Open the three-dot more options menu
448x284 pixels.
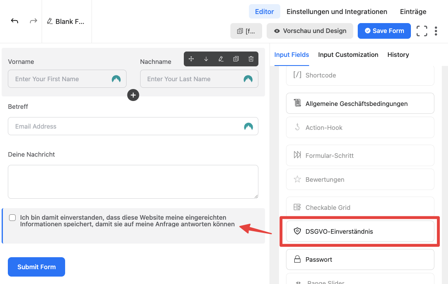click(x=436, y=31)
